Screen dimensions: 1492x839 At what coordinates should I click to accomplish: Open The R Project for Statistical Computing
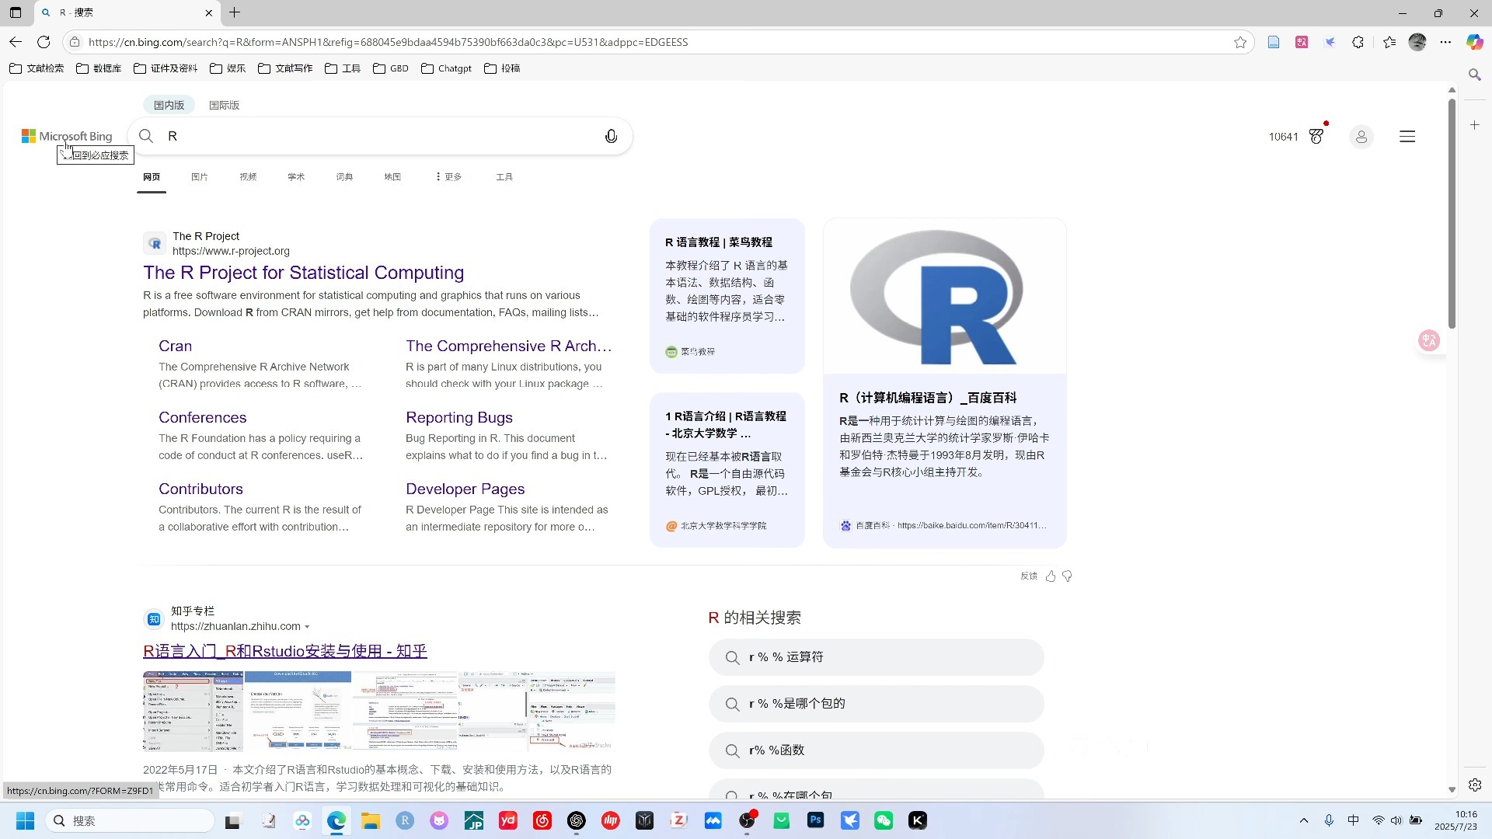303,273
